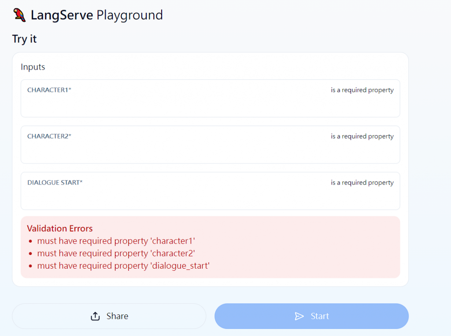Click error 'must have required property character1'
Viewport: 451px width, 336px height.
point(116,241)
